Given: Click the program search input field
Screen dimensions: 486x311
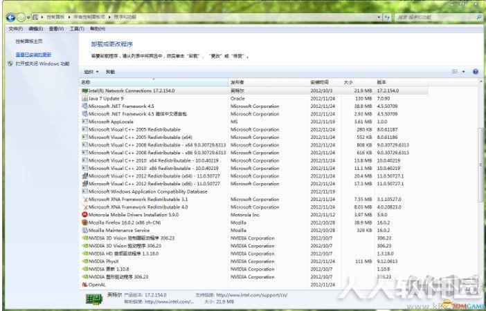Looking at the screenshot, I should pos(435,17).
